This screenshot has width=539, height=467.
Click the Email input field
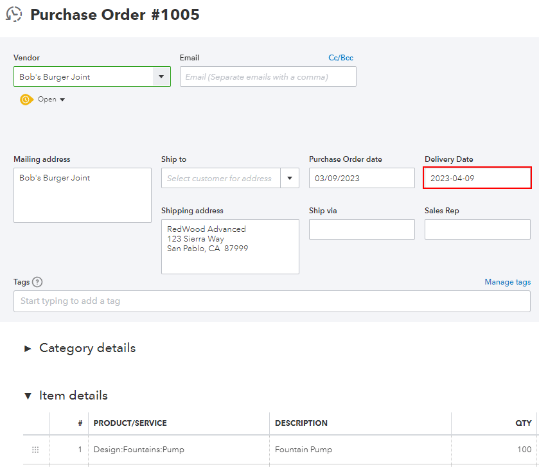tap(268, 76)
